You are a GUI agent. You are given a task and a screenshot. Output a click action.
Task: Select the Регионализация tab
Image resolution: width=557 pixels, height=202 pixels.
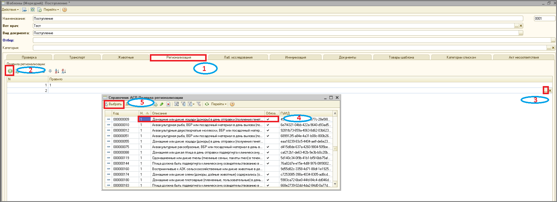coord(179,57)
